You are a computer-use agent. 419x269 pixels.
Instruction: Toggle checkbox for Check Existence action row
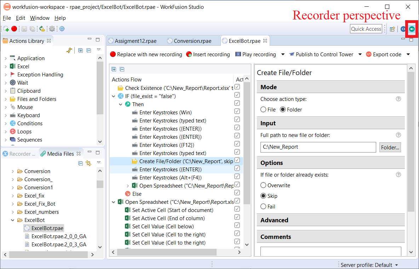[x=237, y=87]
